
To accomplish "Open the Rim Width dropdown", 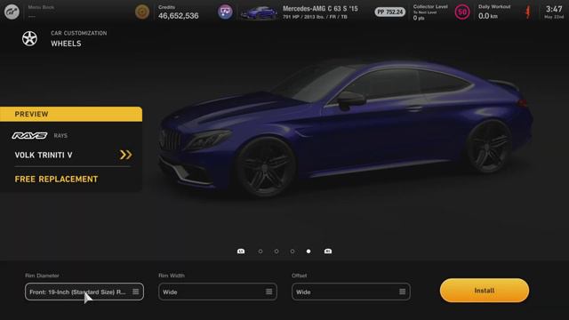I will (x=218, y=292).
